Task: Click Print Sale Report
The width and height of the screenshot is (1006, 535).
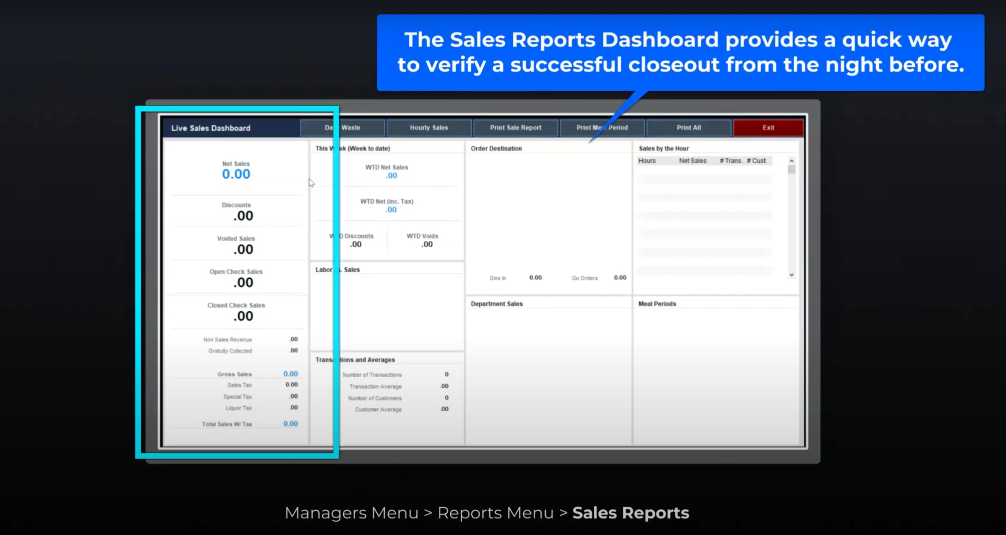Action: pos(515,127)
